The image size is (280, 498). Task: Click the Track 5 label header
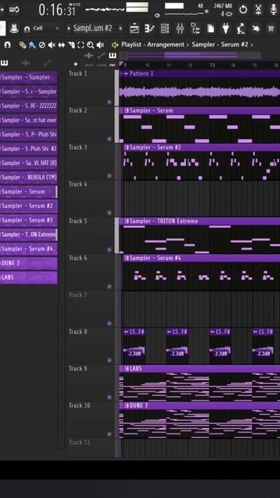point(78,221)
